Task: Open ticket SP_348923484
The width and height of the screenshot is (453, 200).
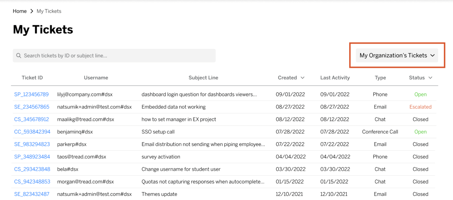Action: point(32,157)
